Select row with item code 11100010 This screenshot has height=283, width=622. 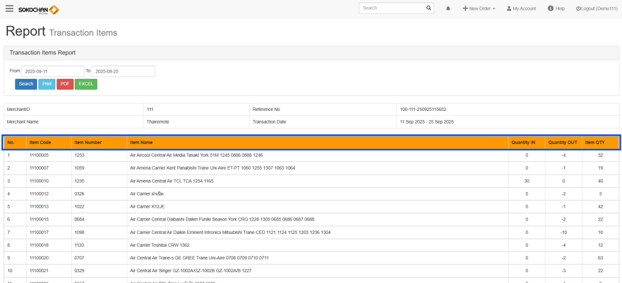39,181
